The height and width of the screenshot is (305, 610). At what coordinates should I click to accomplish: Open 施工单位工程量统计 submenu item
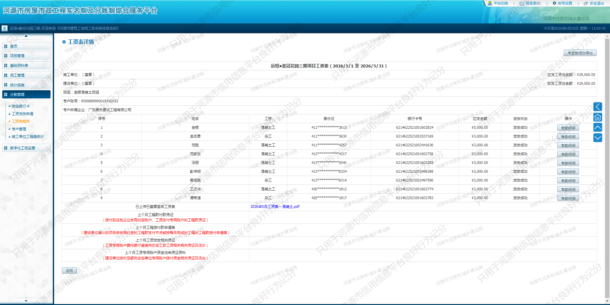tap(28, 137)
